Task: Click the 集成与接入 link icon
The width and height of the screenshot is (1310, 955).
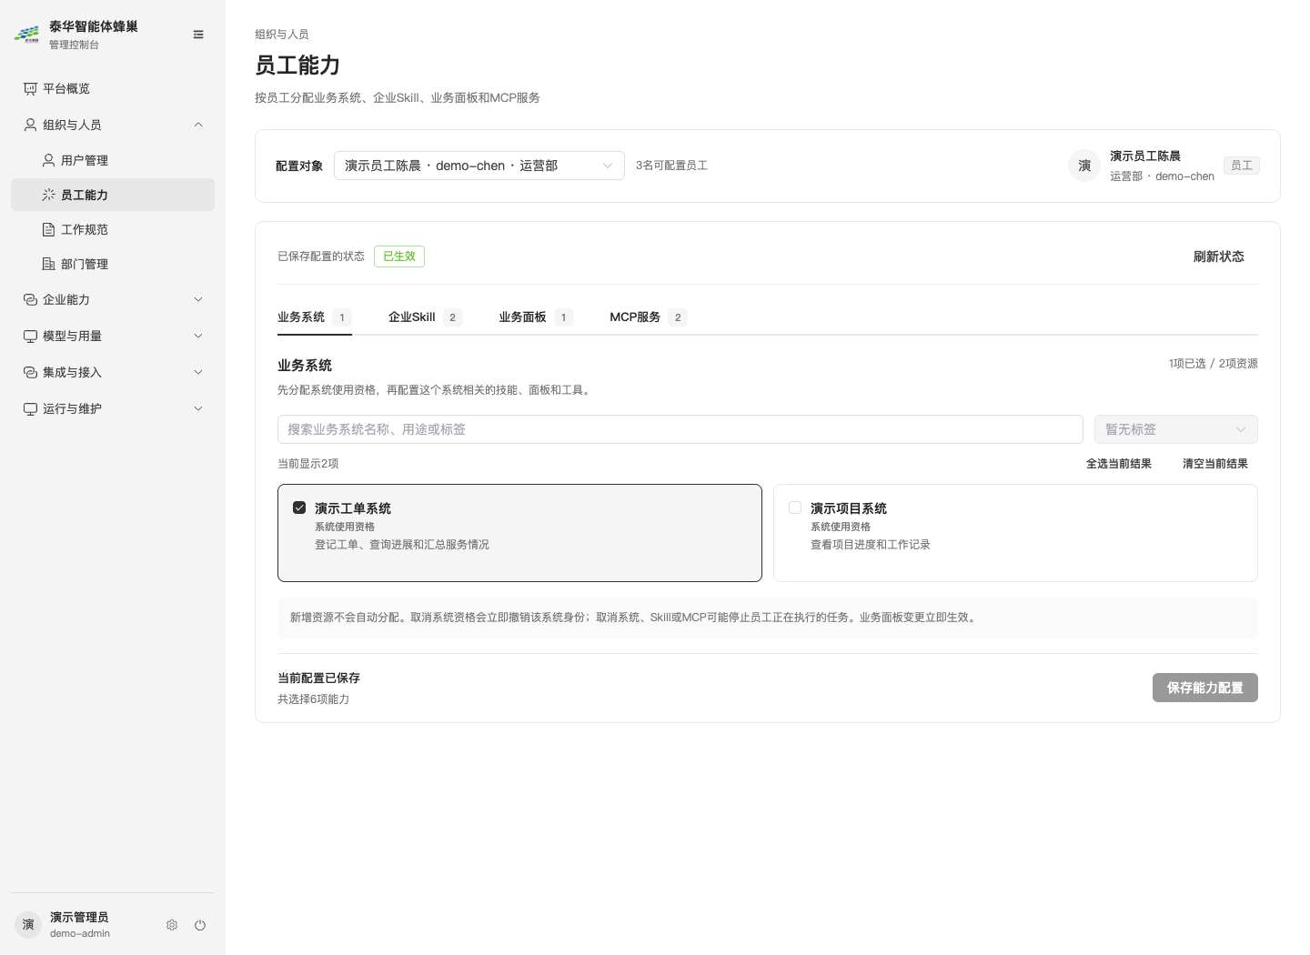Action: coord(30,372)
